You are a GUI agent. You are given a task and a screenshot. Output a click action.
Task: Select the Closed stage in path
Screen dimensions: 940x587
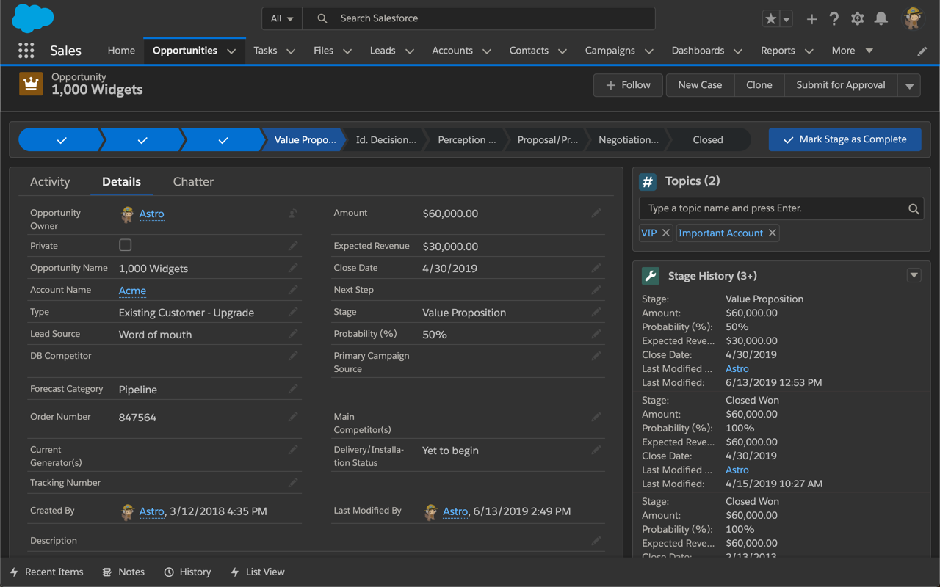[x=708, y=139]
